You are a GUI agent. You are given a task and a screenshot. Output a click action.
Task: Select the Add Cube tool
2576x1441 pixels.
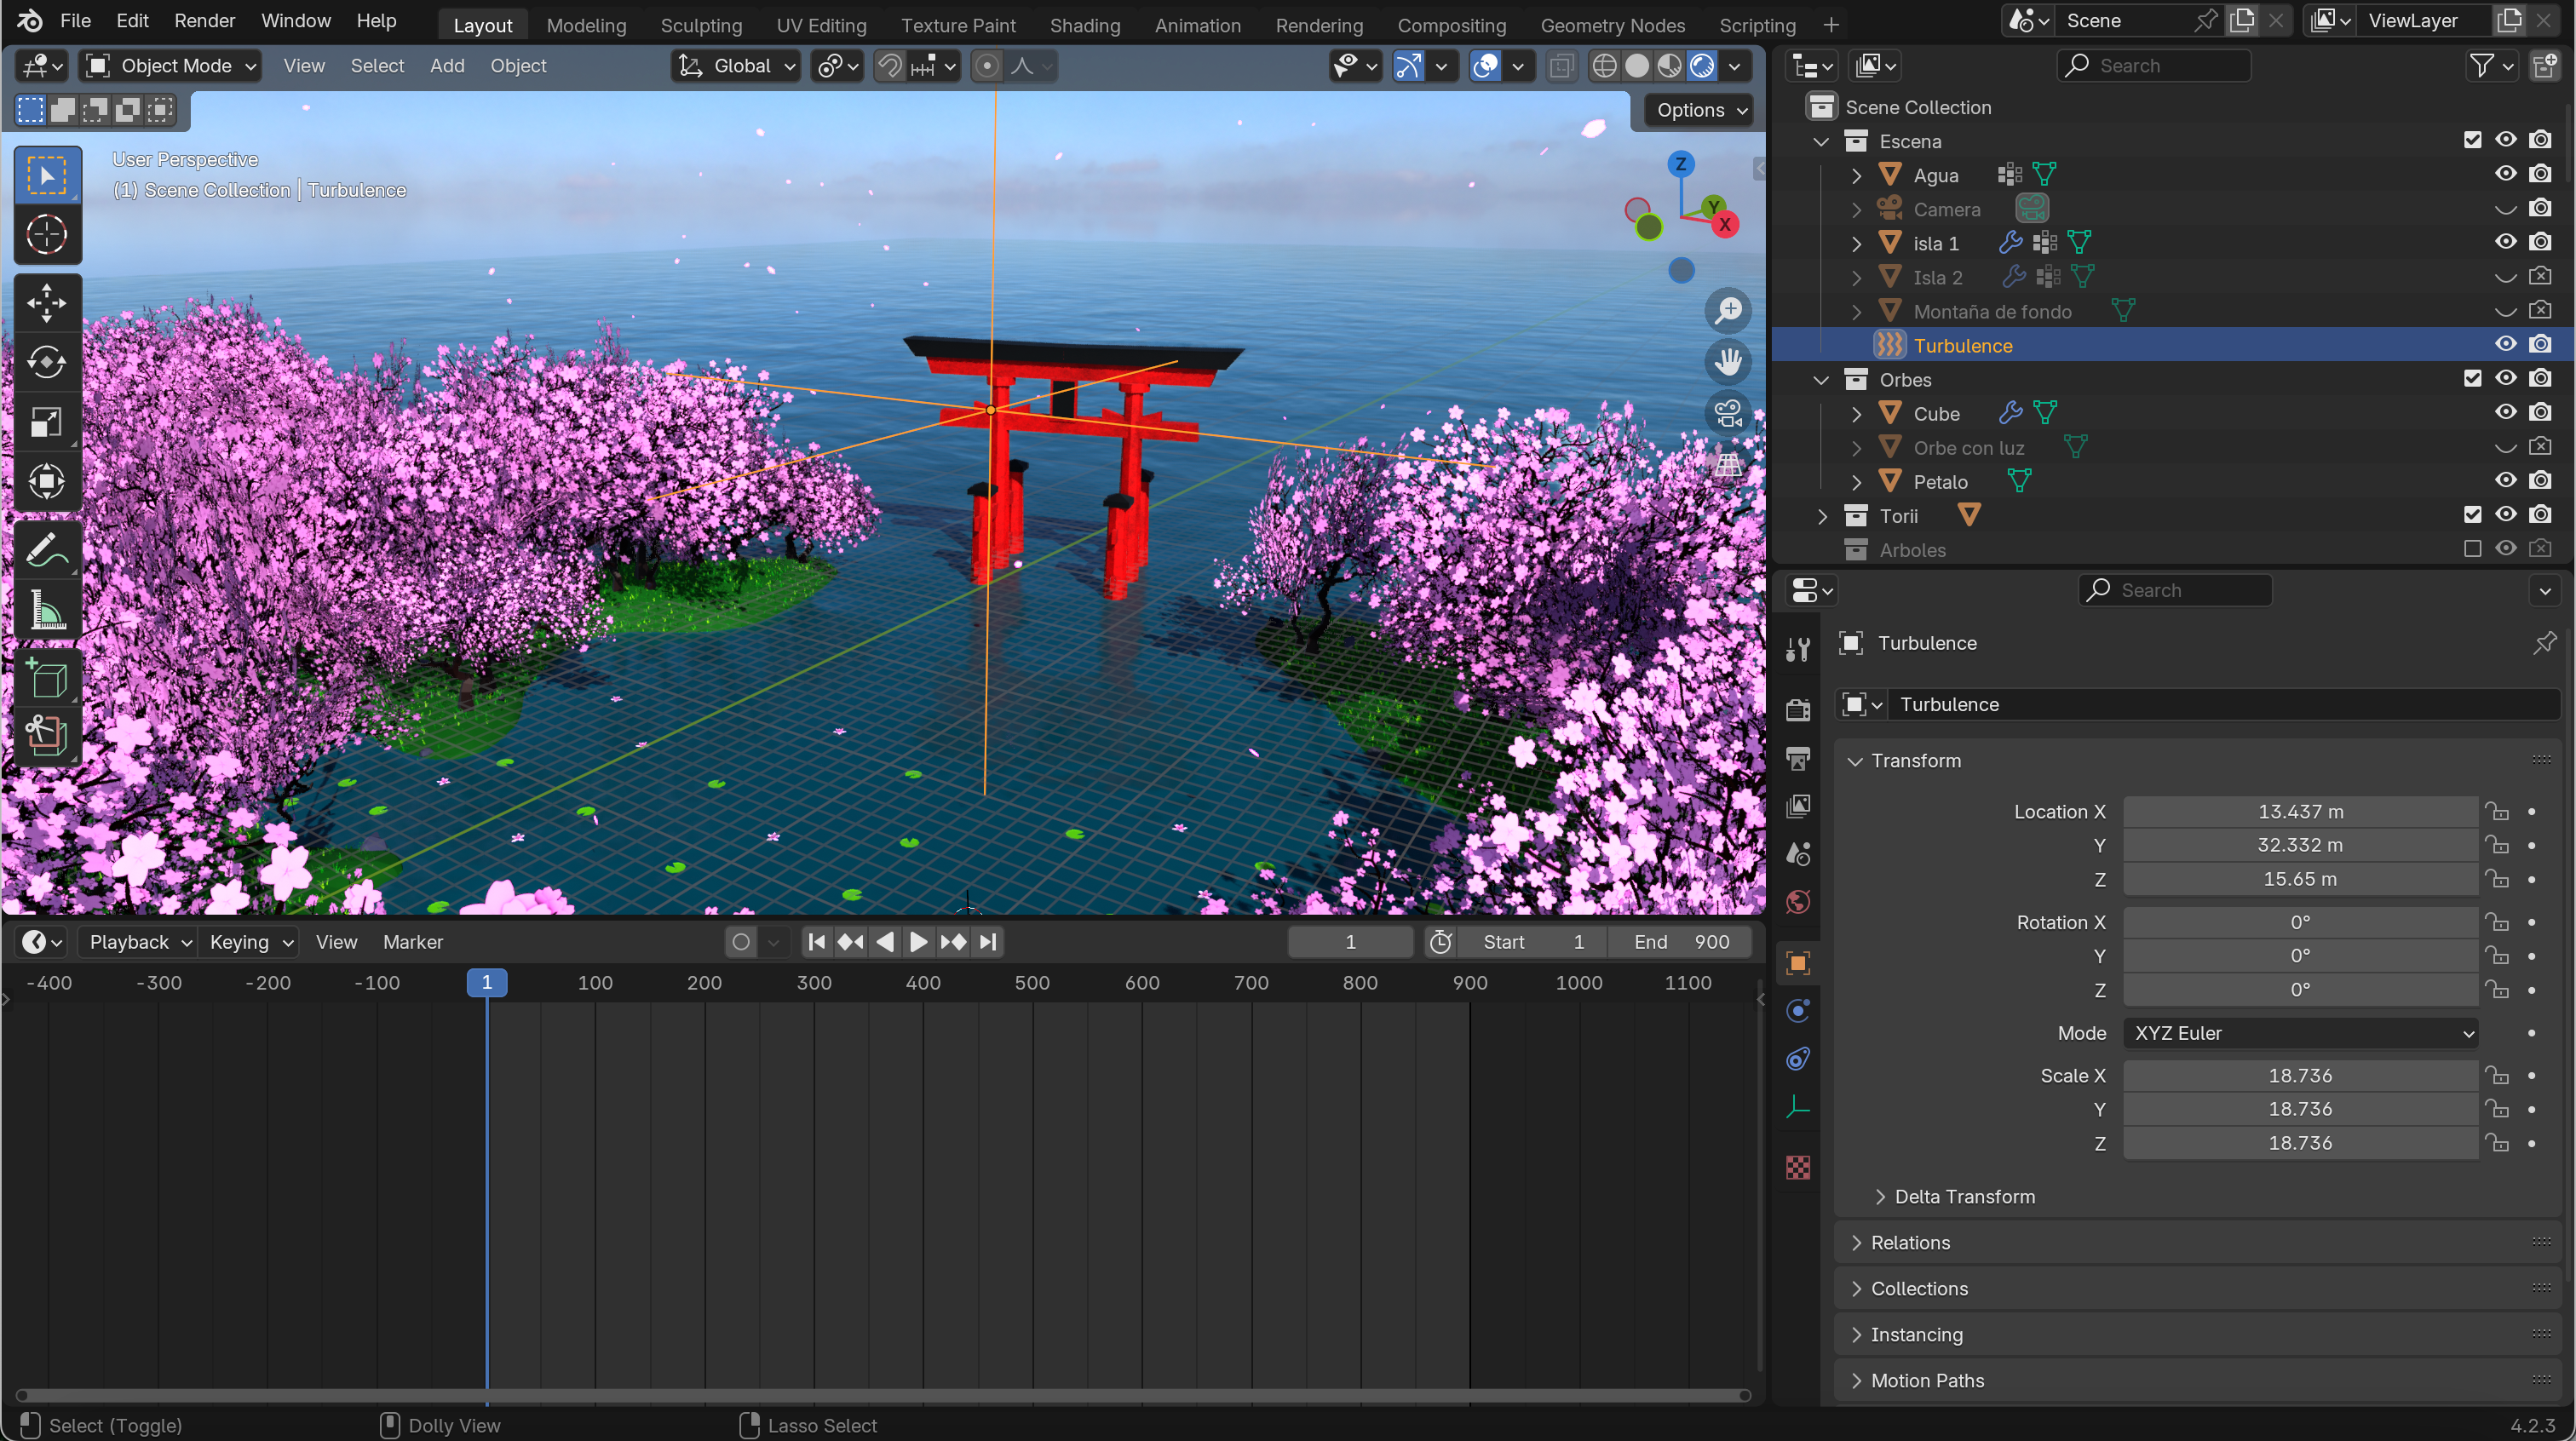point(46,678)
